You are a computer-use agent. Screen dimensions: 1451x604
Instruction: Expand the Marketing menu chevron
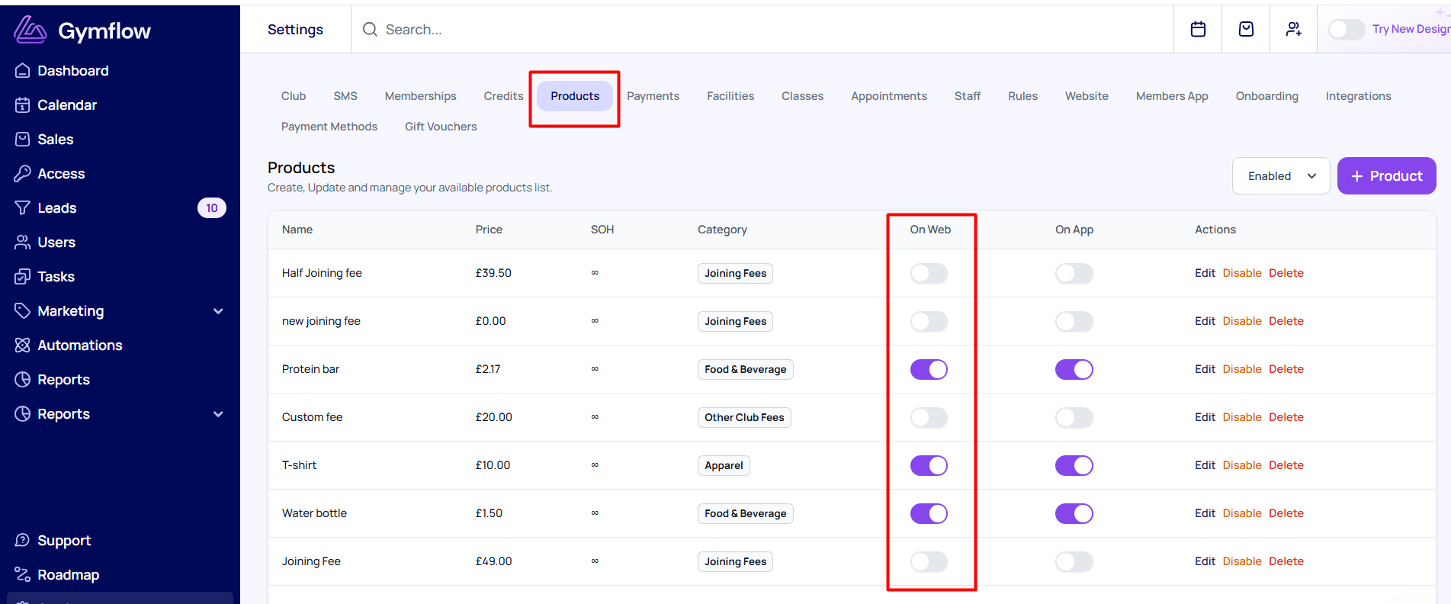point(218,311)
